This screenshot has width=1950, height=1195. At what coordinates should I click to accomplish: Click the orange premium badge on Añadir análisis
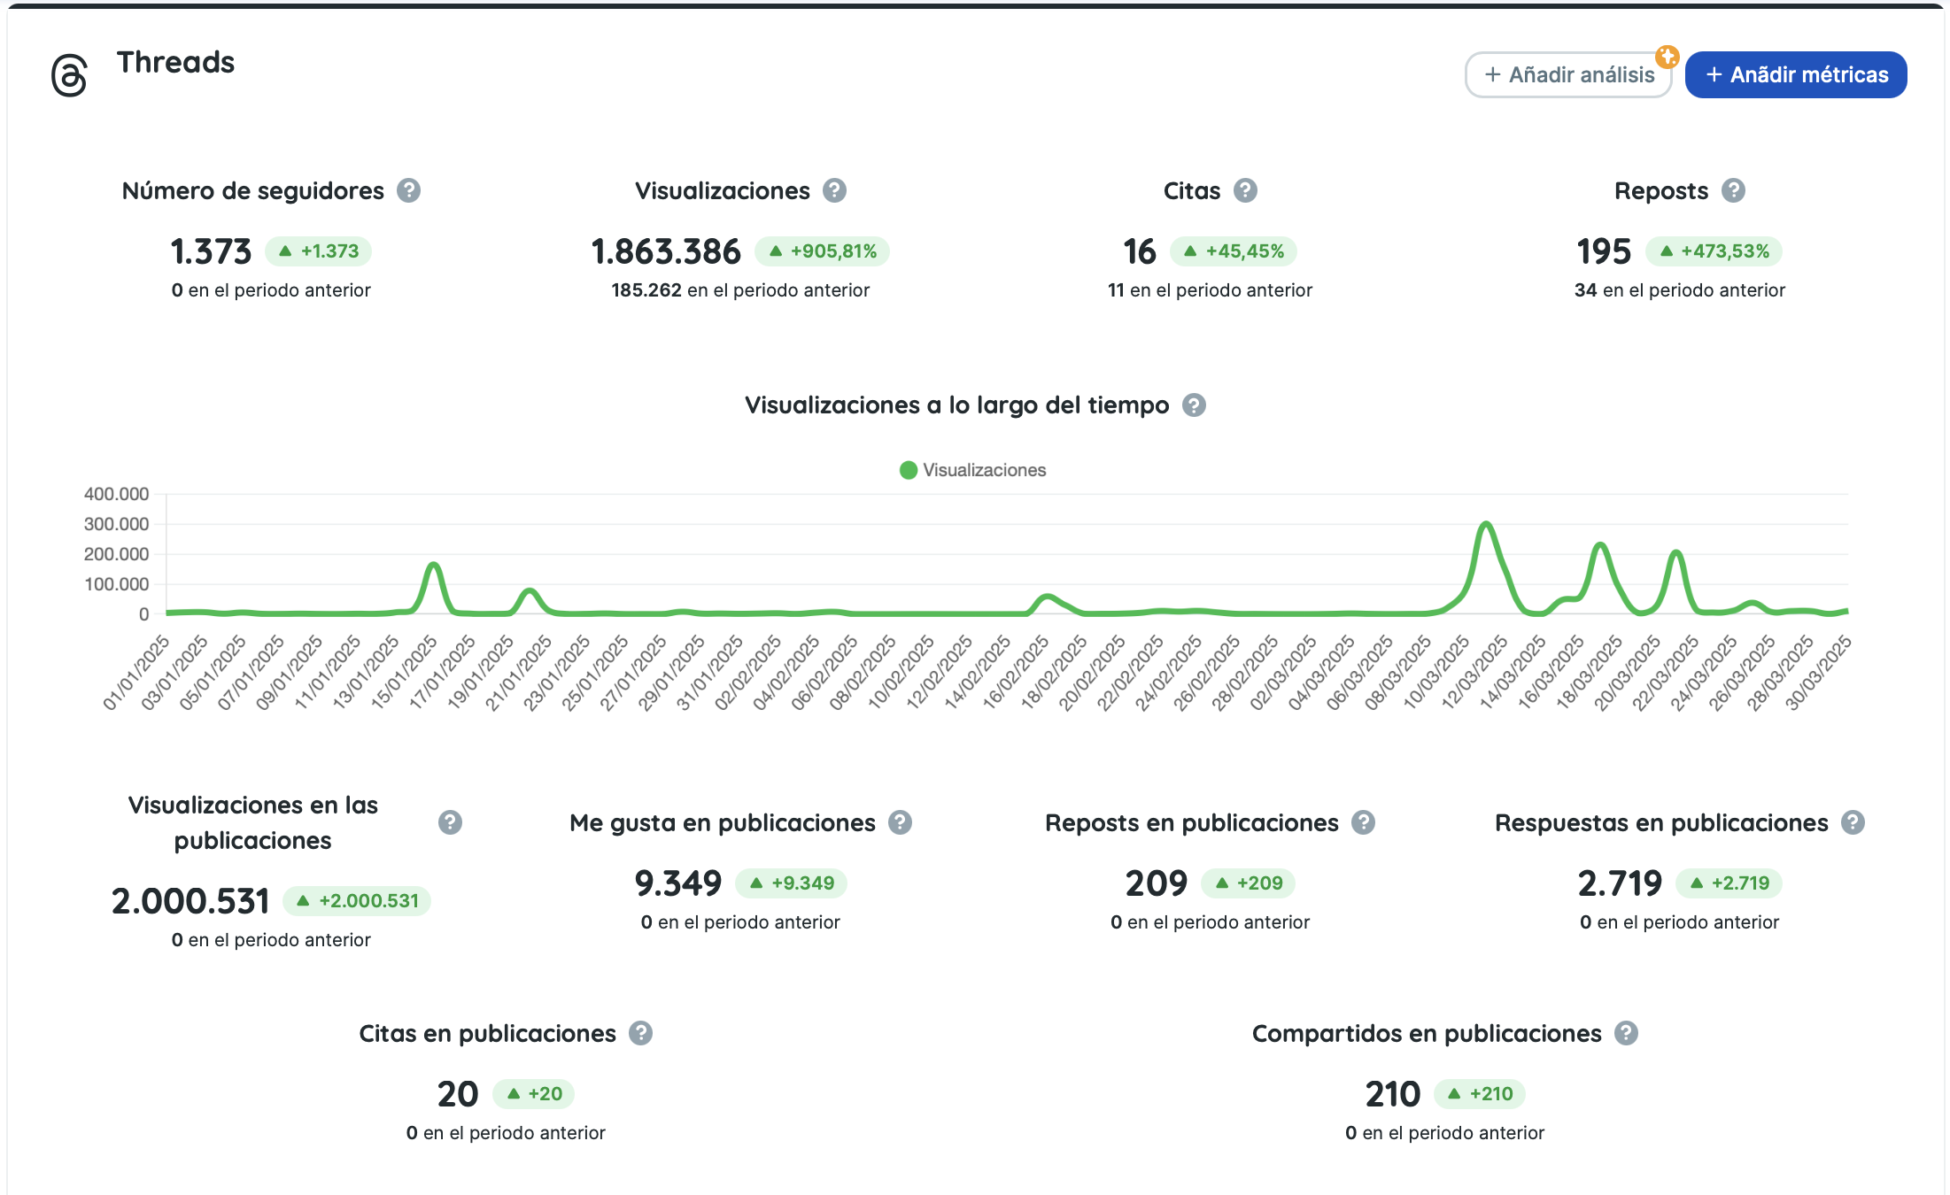[1668, 57]
